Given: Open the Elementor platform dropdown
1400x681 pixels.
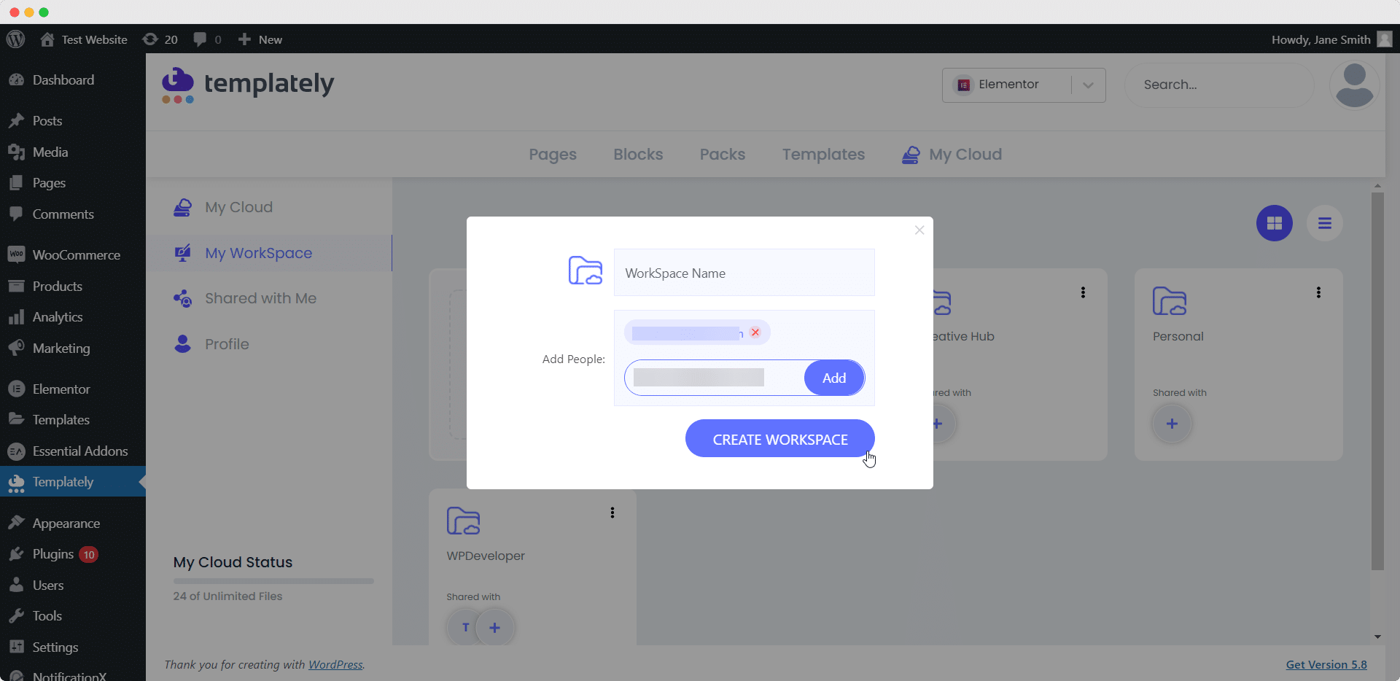Looking at the screenshot, I should coord(1088,85).
